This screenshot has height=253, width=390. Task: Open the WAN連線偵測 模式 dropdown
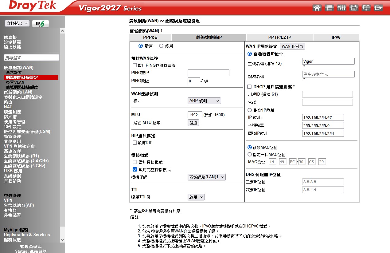tap(204, 101)
